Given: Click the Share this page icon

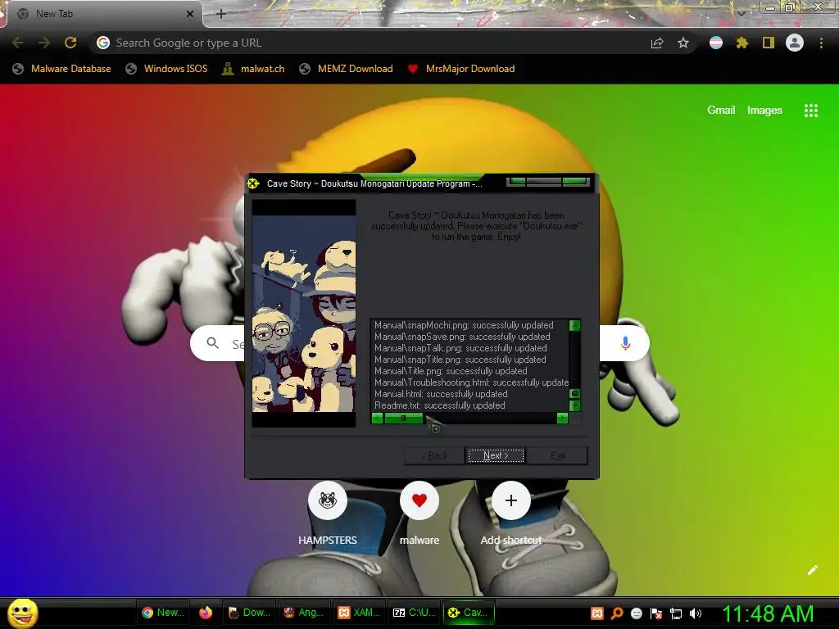Looking at the screenshot, I should point(657,43).
